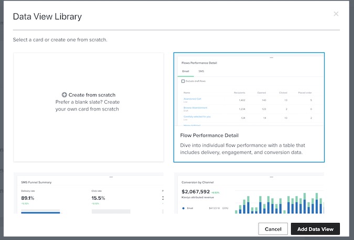Click the drag handle atop Flow Performance card
This screenshot has height=240, width=354.
pyautogui.click(x=271, y=57)
